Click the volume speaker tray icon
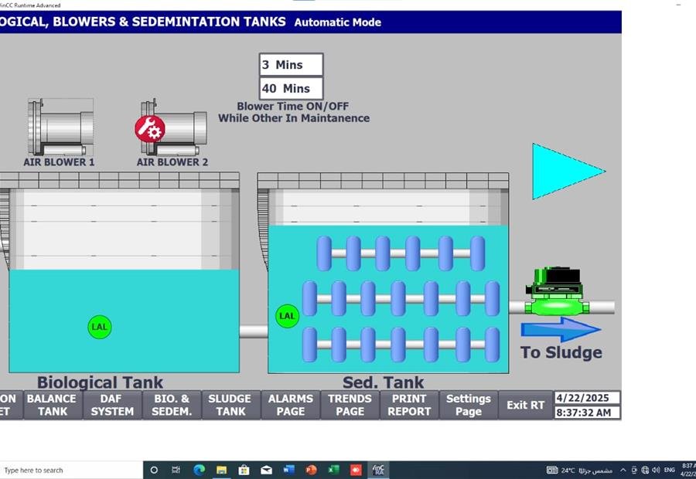 click(656, 471)
